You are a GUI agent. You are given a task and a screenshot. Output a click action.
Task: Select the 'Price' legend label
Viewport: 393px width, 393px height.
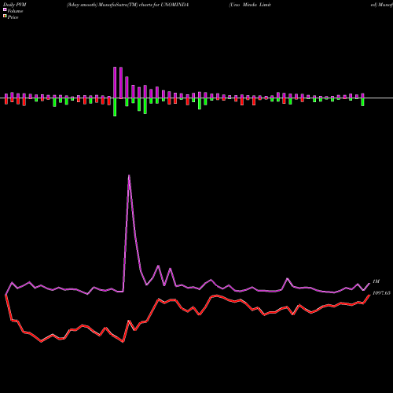coord(13,17)
